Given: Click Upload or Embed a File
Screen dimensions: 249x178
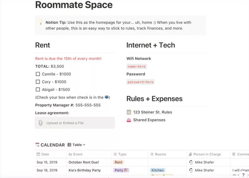Looking at the screenshot, I should coord(65,123).
